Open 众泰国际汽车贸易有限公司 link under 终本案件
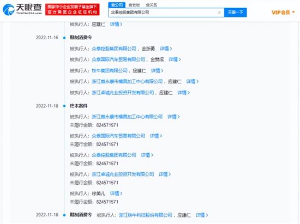The image size is (300, 224). click(x=118, y=136)
